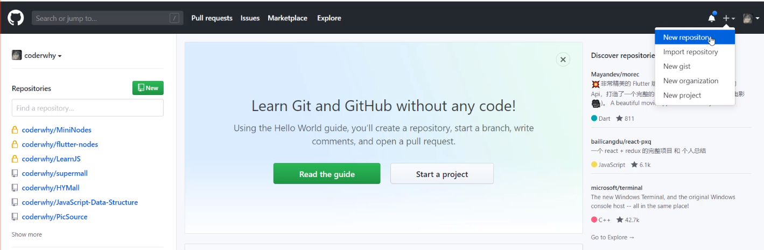Open coderwhy/PicSource repository
This screenshot has height=250, width=764.
[x=54, y=217]
